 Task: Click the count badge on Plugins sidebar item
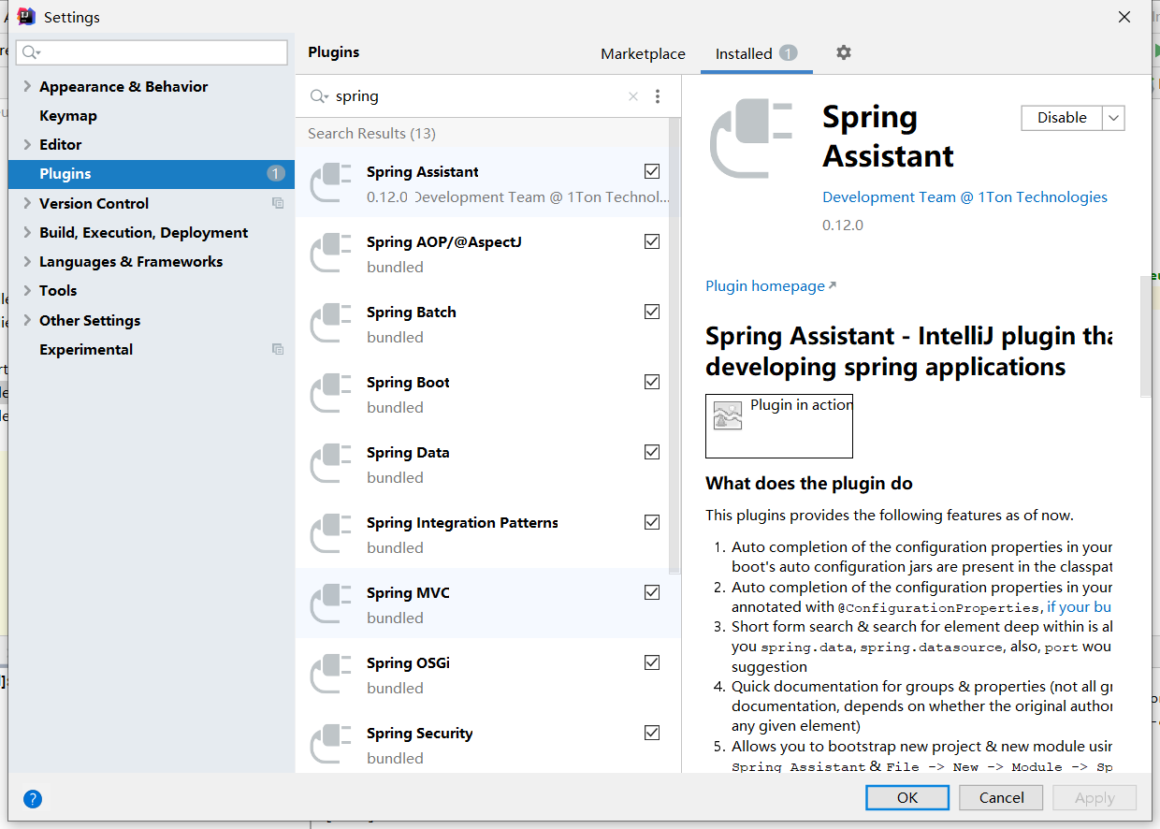click(x=276, y=173)
